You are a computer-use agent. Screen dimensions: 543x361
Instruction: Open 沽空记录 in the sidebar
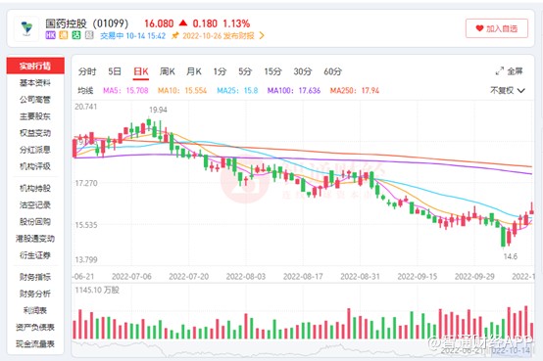tap(35, 205)
